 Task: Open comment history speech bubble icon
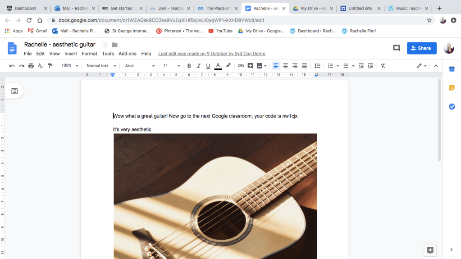click(x=397, y=48)
